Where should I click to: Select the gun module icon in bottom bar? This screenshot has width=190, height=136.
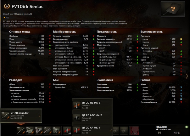[21, 131]
